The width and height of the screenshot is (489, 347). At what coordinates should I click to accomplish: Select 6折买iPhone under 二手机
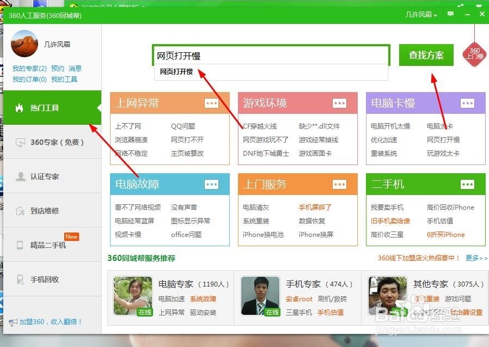click(445, 235)
